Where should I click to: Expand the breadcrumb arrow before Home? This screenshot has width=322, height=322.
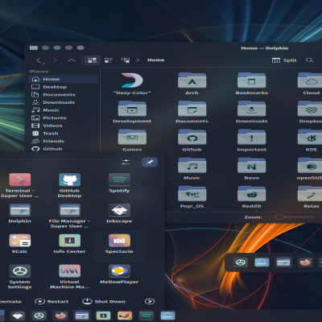point(138,60)
